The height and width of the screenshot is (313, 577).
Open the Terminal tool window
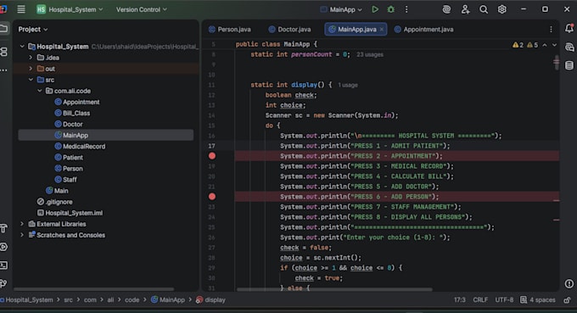tap(3, 265)
